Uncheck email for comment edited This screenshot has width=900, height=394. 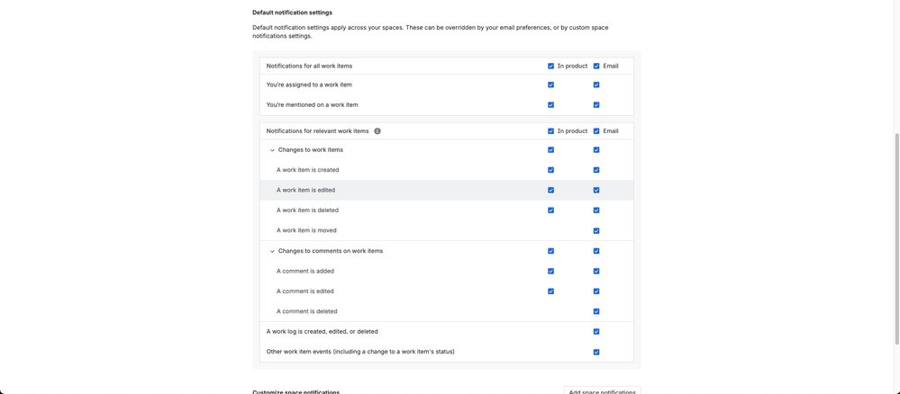[596, 291]
